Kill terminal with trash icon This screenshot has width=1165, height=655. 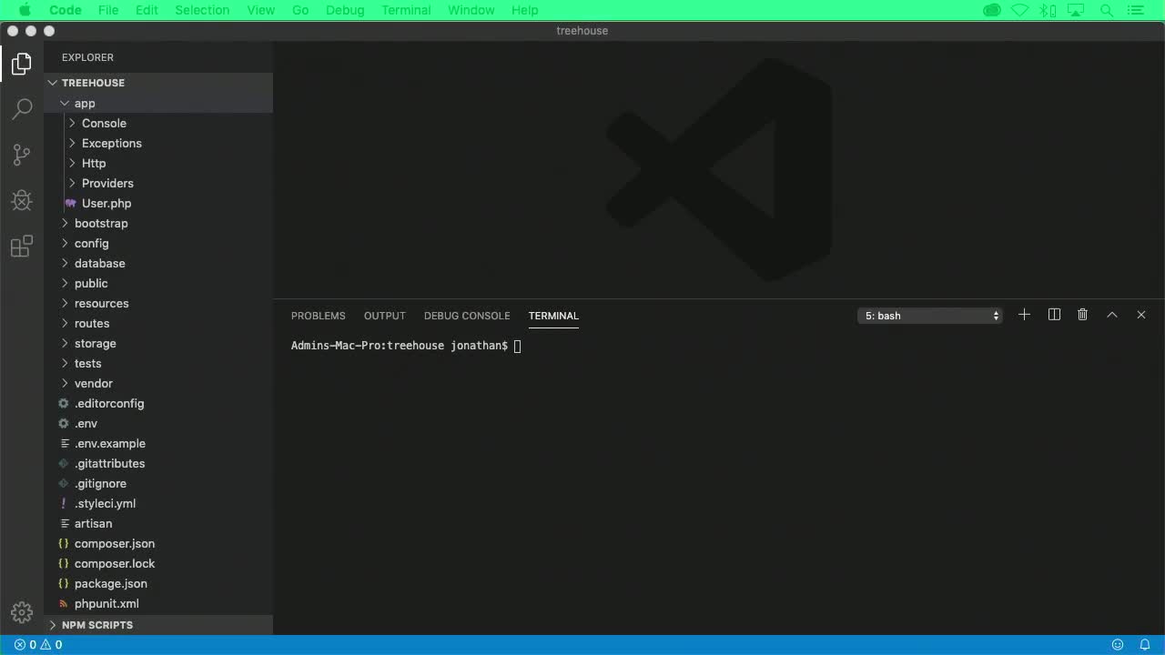coord(1082,315)
